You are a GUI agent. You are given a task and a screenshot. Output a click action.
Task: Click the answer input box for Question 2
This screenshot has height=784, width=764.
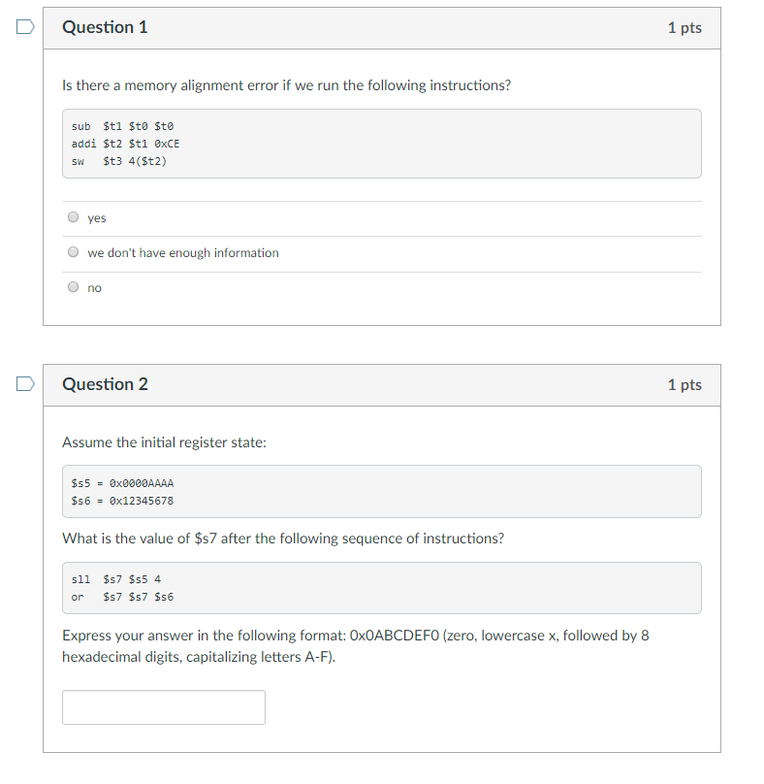(x=163, y=706)
